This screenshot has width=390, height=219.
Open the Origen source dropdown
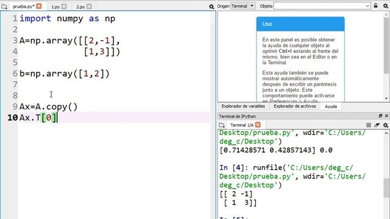coord(243,6)
